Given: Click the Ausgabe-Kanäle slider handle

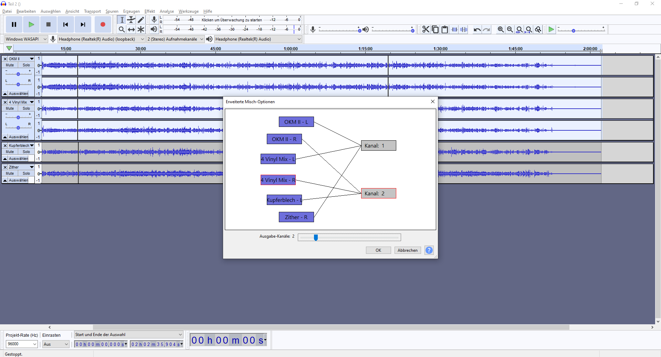Looking at the screenshot, I should (316, 237).
